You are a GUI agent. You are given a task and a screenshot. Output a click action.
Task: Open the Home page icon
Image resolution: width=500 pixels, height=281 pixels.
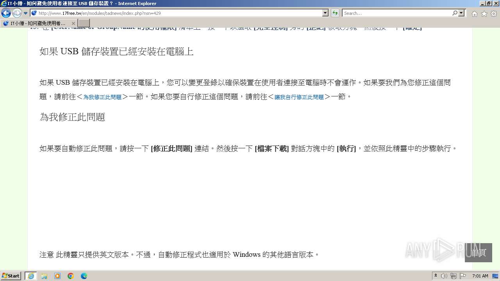(474, 14)
